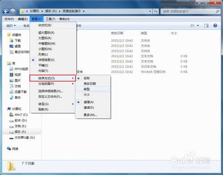Screen dimensions: 223x175
Task: Open the help question mark icon
Action: [x=215, y=26]
